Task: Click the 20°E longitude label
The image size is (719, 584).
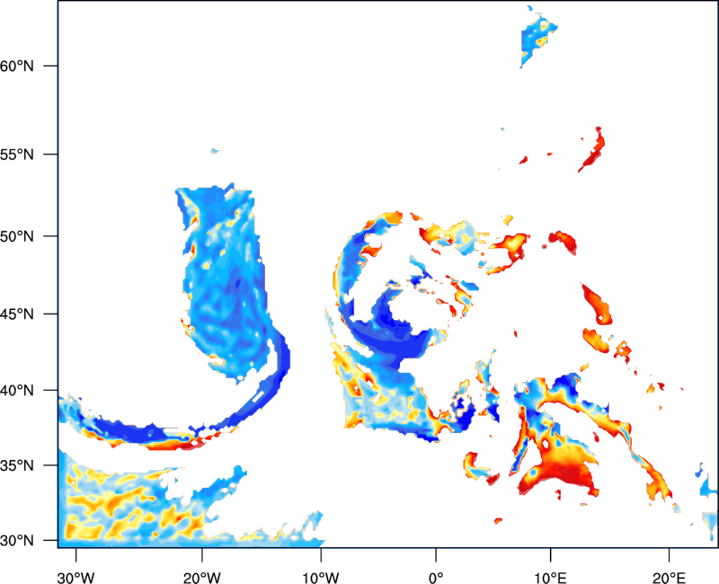Action: point(670,578)
